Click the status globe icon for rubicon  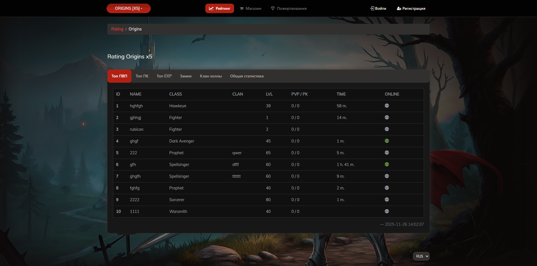[x=387, y=129]
